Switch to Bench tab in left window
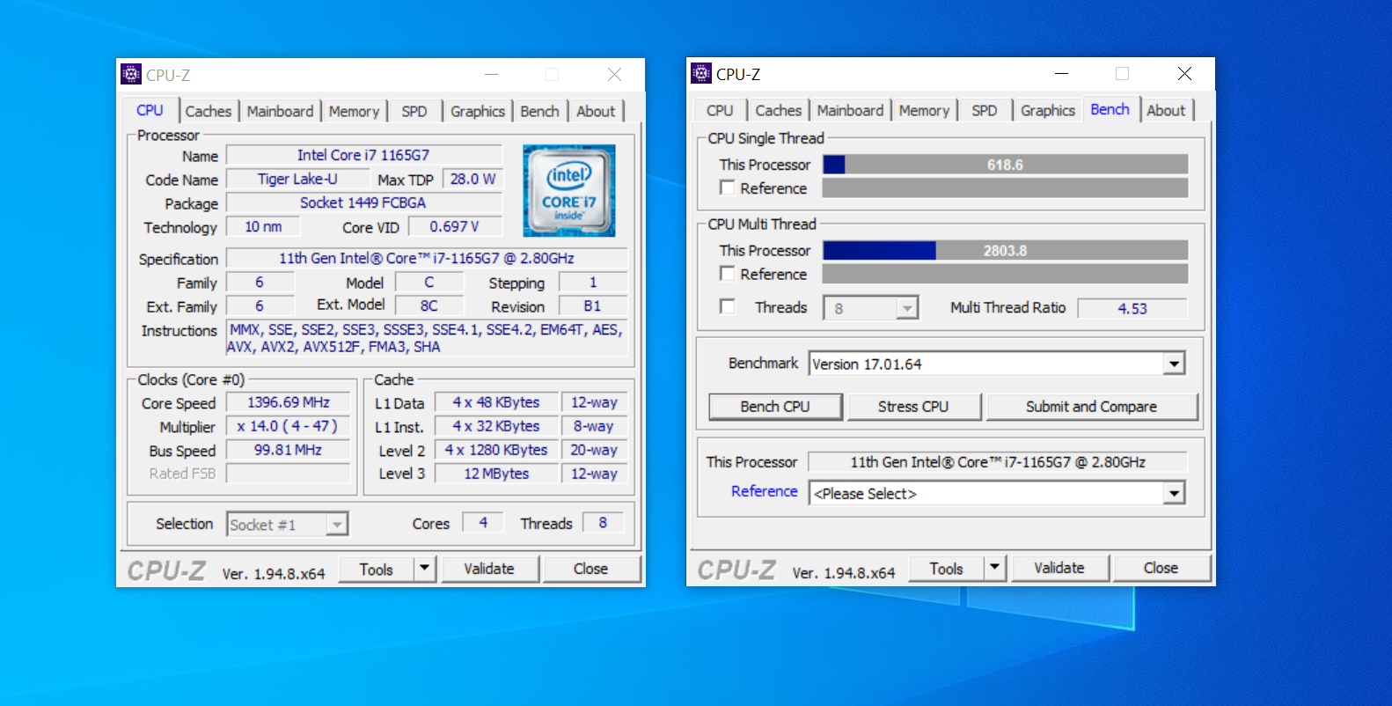The width and height of the screenshot is (1392, 706). (539, 111)
